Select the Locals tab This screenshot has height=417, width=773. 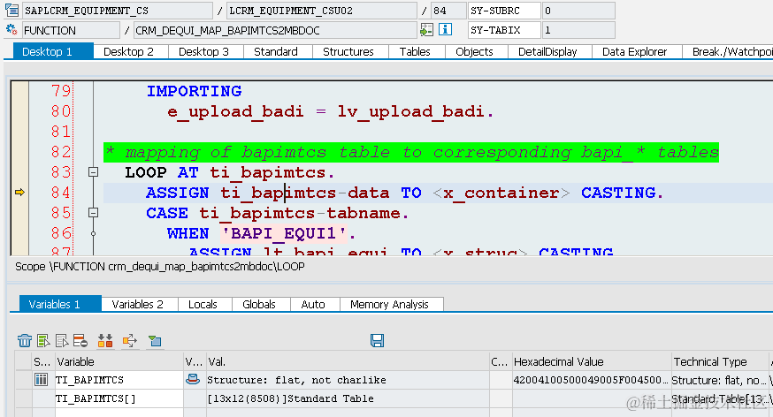203,304
